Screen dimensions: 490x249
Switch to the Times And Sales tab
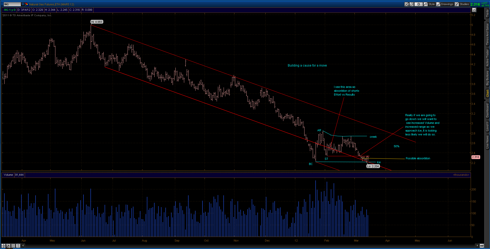coord(487,34)
